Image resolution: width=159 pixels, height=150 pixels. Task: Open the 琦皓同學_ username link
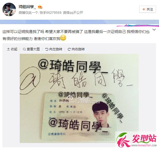tap(27, 7)
